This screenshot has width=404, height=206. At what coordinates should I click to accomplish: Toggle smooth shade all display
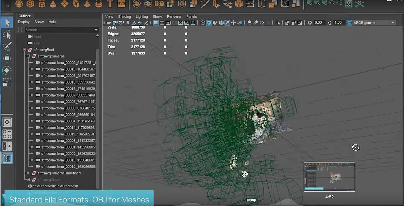[209, 23]
